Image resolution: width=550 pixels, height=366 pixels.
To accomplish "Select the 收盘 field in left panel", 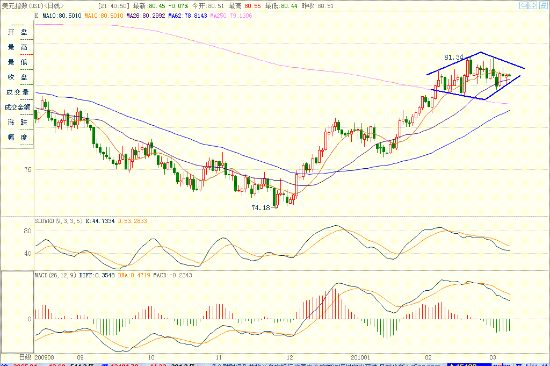I will [x=18, y=77].
